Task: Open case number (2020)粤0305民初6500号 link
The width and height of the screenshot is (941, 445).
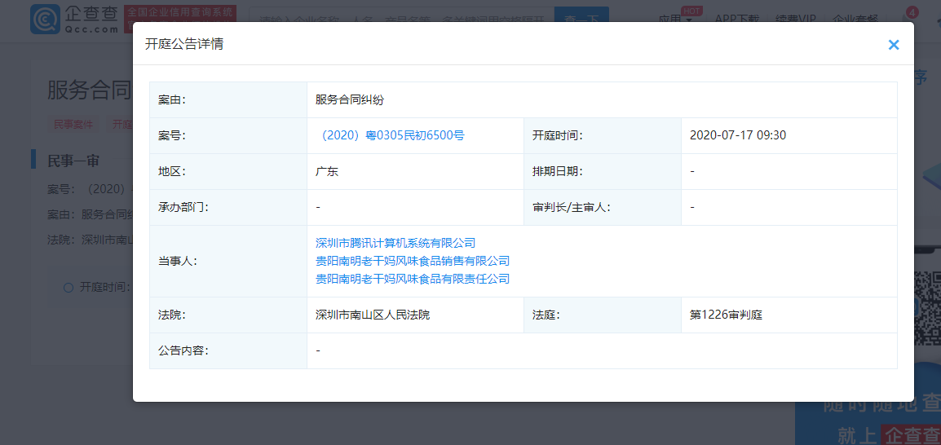Action: point(390,135)
